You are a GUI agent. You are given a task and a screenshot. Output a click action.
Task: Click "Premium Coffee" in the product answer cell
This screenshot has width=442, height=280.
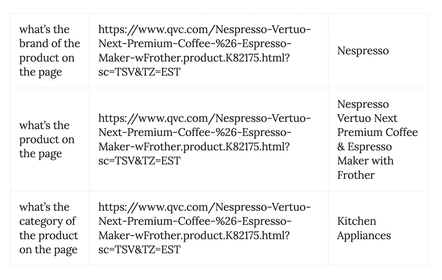(x=377, y=132)
